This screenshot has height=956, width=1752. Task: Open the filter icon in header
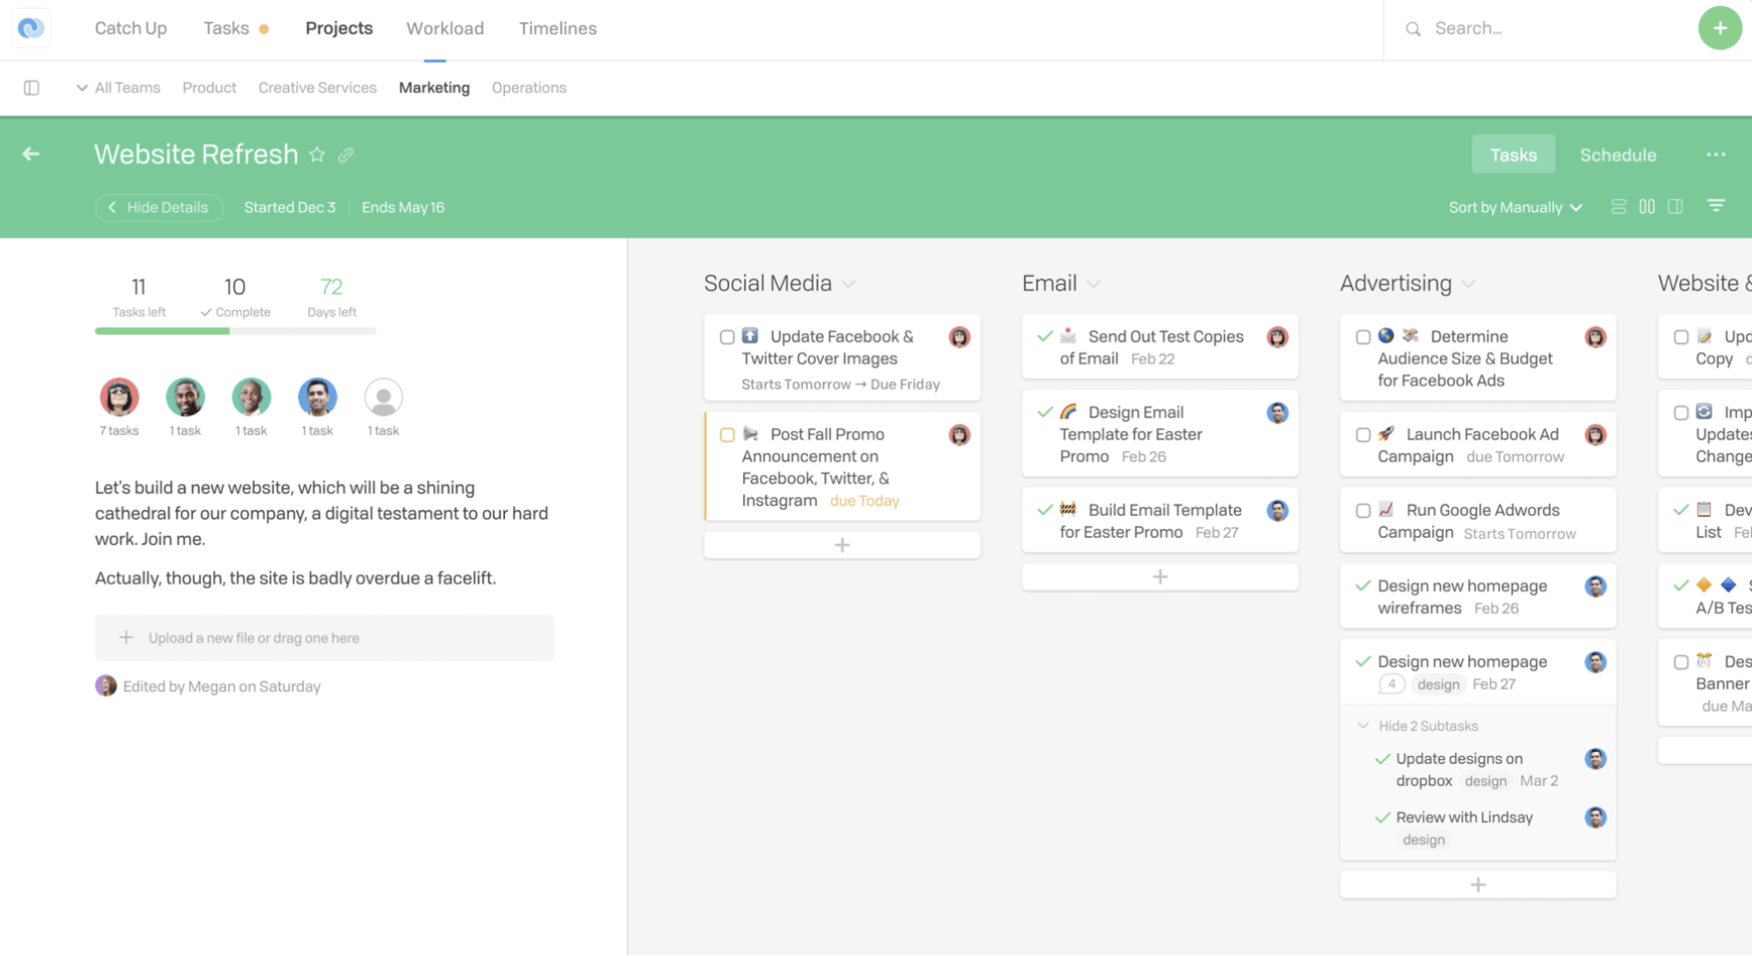(x=1715, y=206)
